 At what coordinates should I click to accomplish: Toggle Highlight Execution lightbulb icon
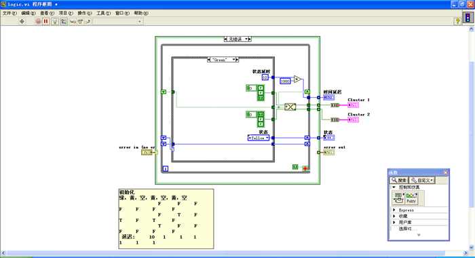(54, 22)
